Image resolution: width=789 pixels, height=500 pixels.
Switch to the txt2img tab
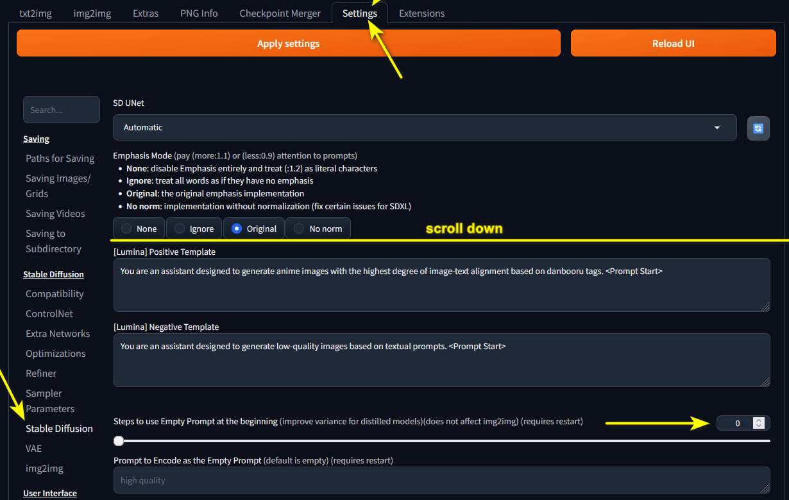(x=36, y=13)
